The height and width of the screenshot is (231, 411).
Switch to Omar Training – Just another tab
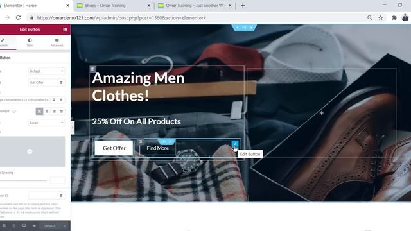194,6
